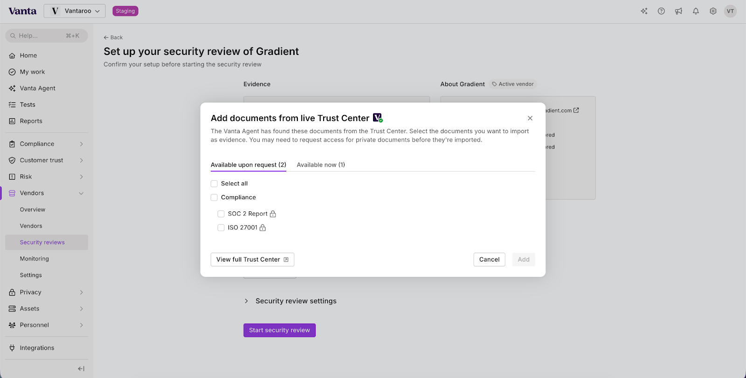746x378 pixels.
Task: Open Security reviews page
Action: point(47,242)
